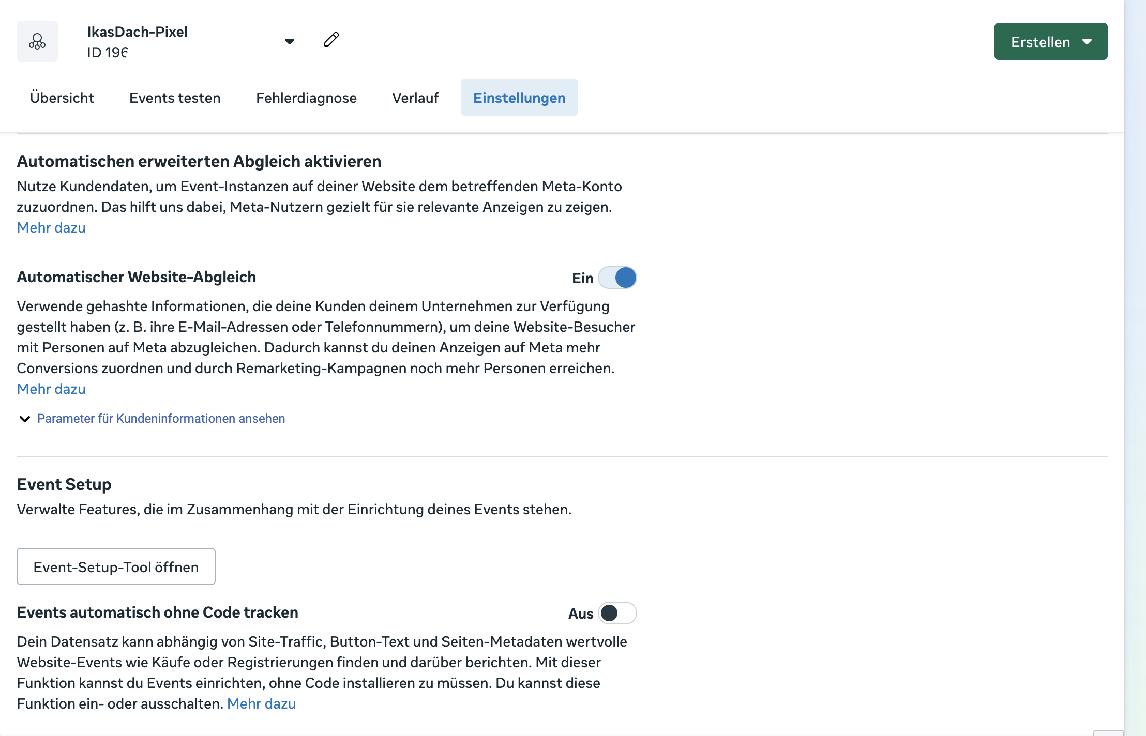
Task: Follow Mehr dazu link after ein- oder ausschalten
Action: [x=261, y=704]
